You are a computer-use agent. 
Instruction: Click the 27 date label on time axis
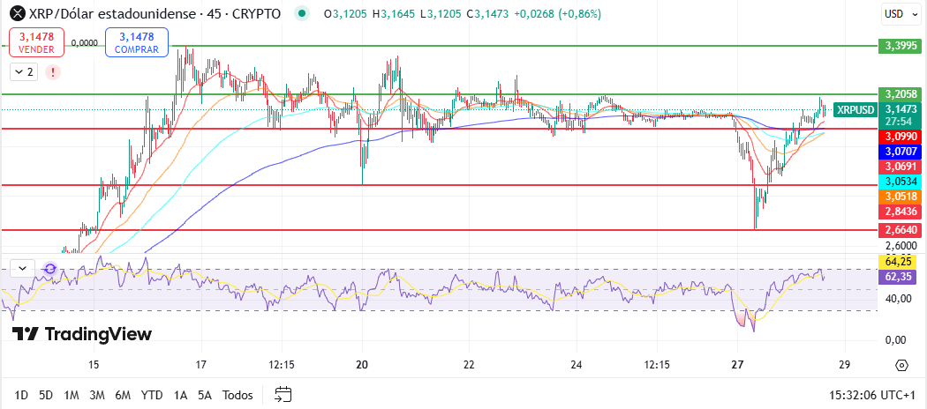736,364
